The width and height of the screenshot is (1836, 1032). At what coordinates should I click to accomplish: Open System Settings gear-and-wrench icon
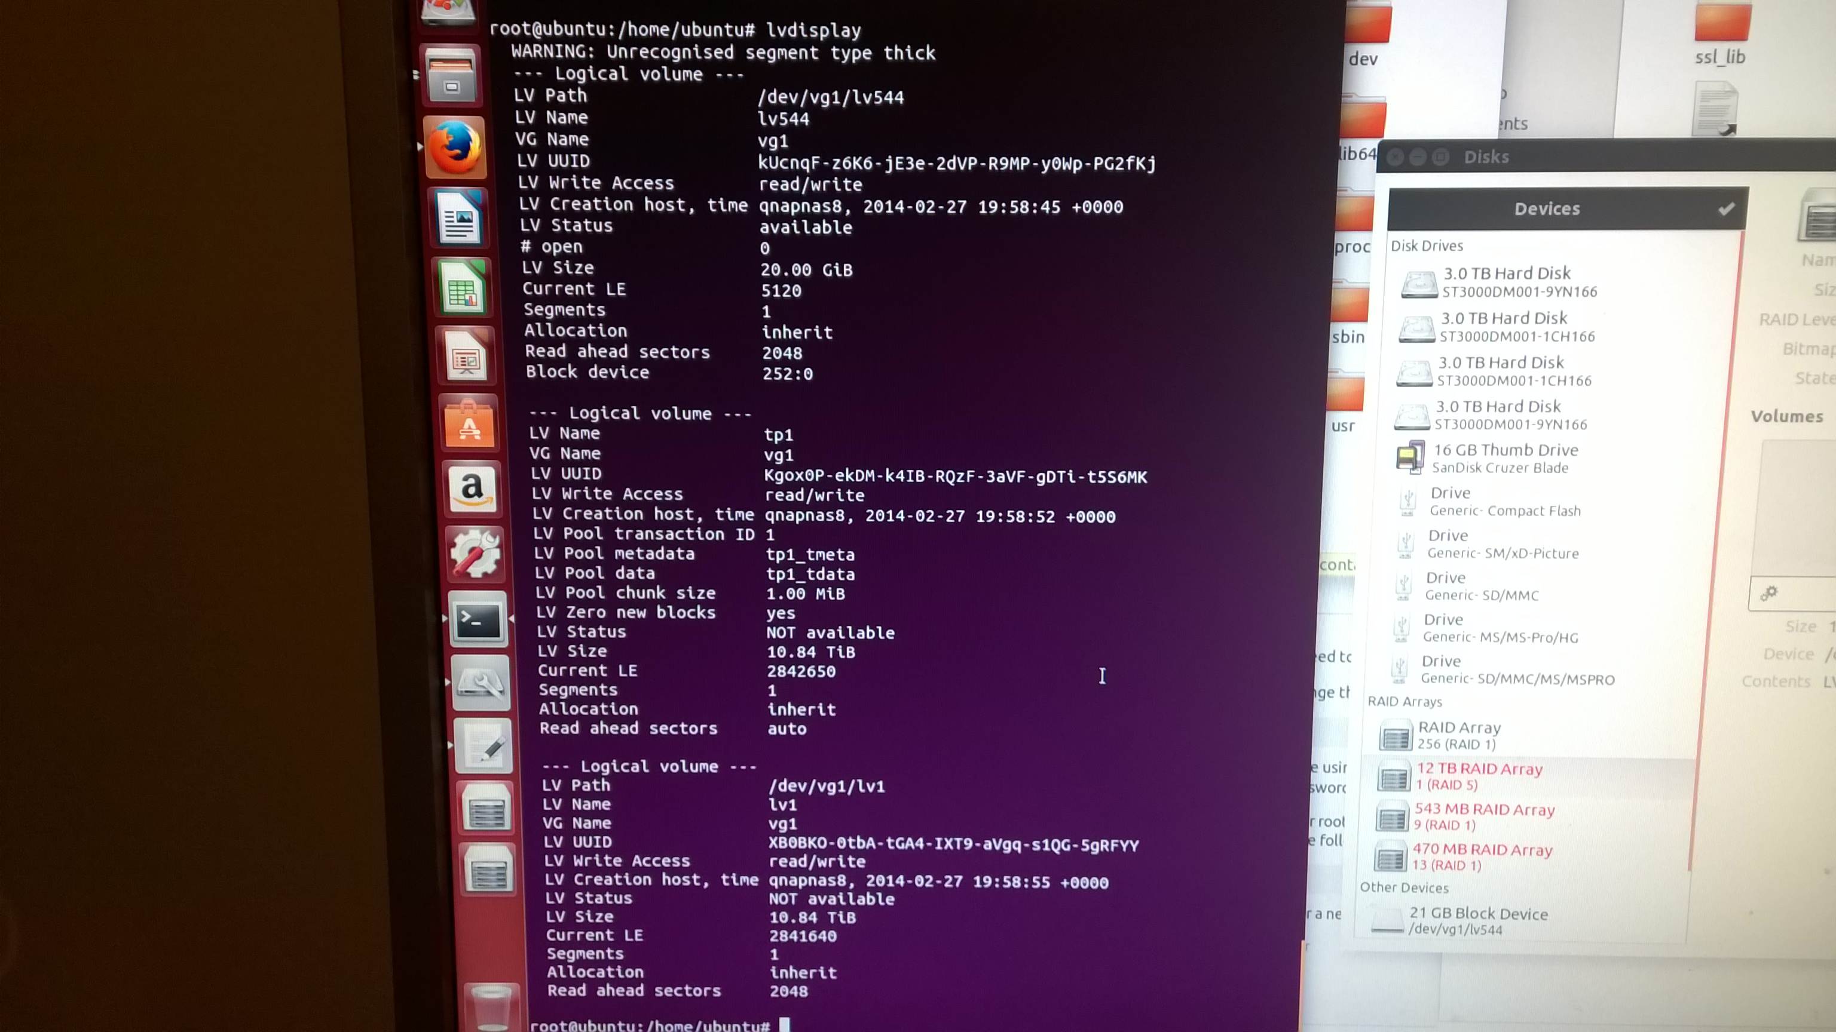pyautogui.click(x=475, y=554)
